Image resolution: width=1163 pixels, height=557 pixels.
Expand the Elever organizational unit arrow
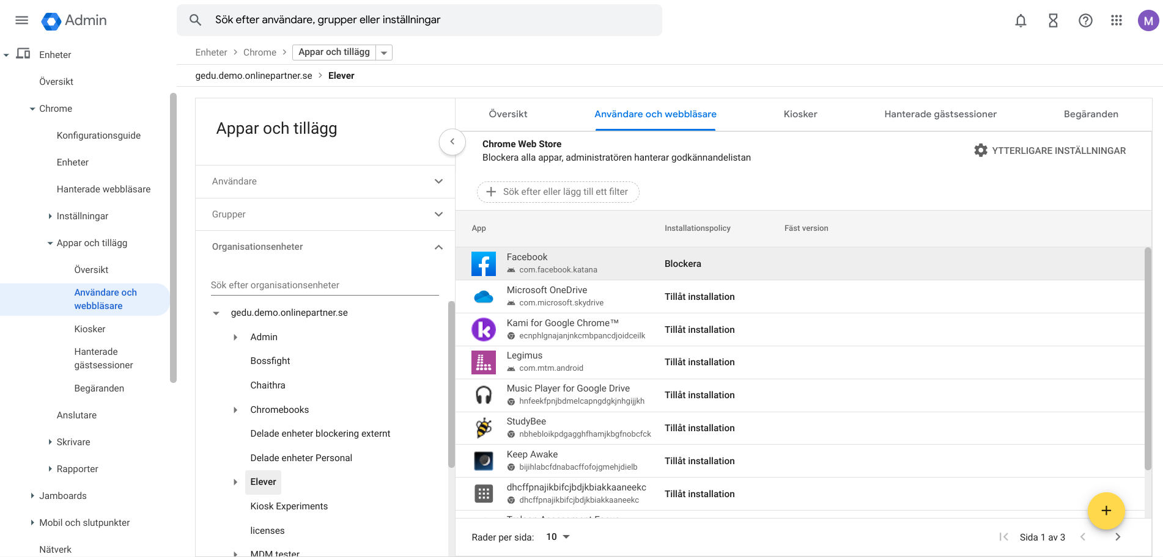point(235,482)
